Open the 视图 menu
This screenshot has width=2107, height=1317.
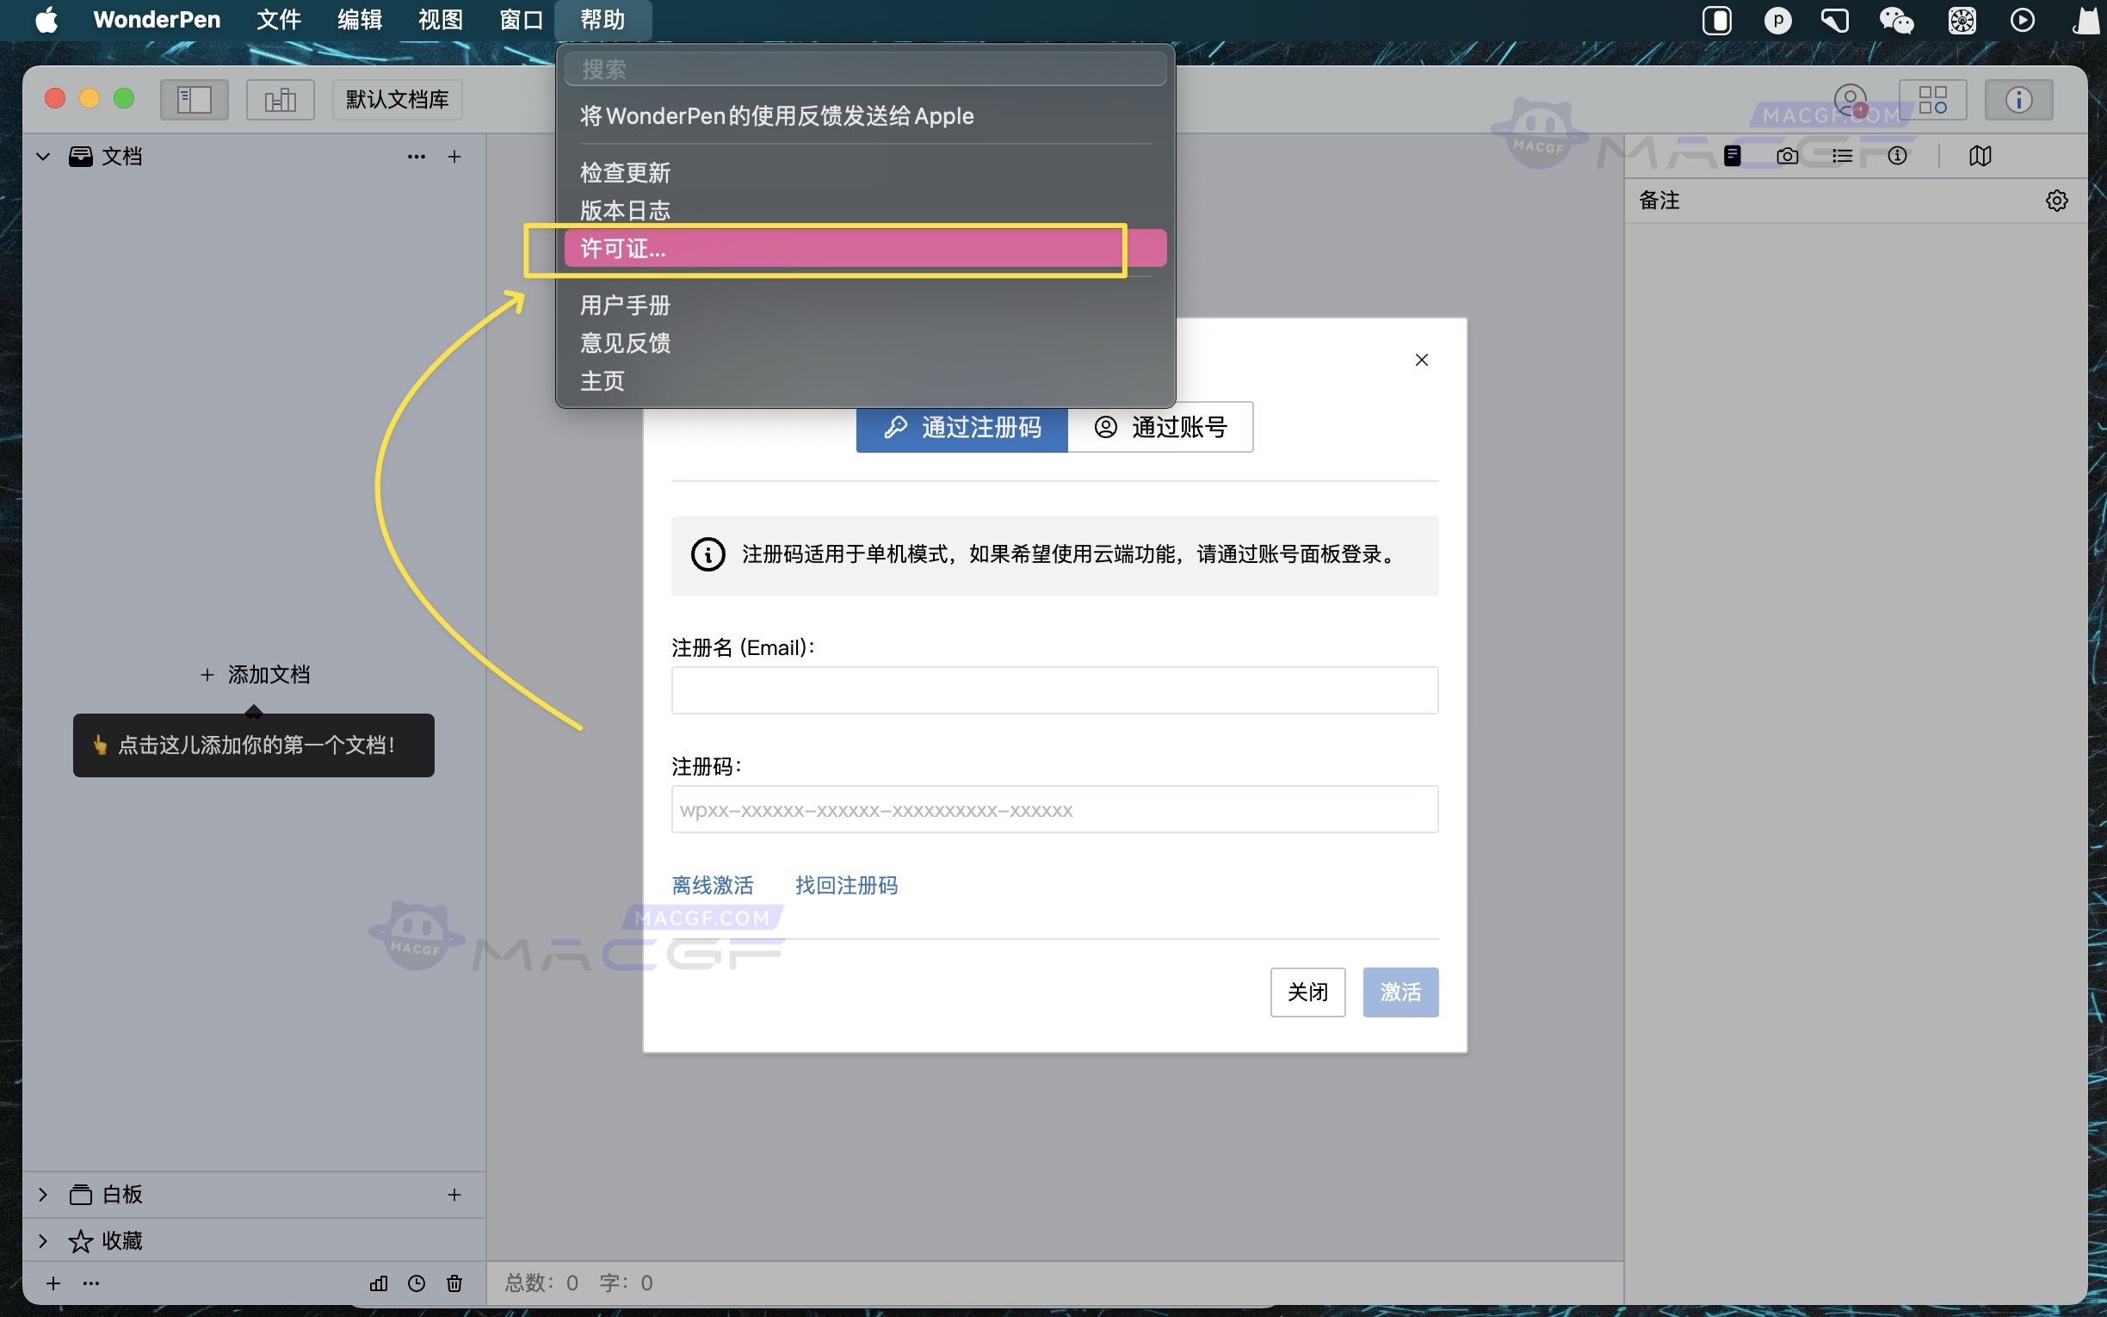point(439,19)
